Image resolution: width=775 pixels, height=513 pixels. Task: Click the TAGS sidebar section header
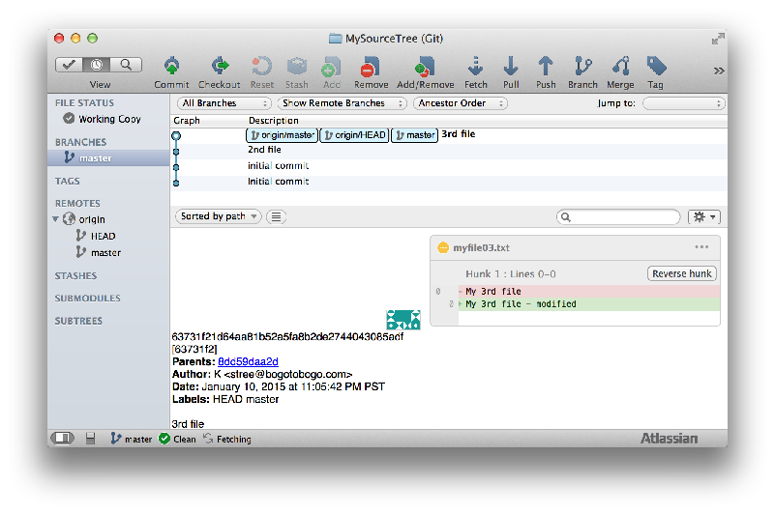pos(67,181)
